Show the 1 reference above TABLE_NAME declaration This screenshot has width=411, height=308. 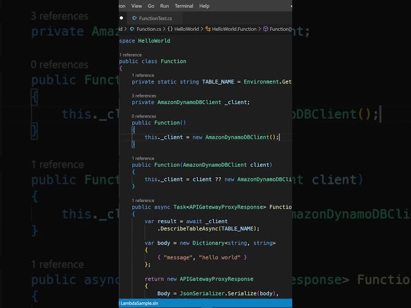point(143,76)
